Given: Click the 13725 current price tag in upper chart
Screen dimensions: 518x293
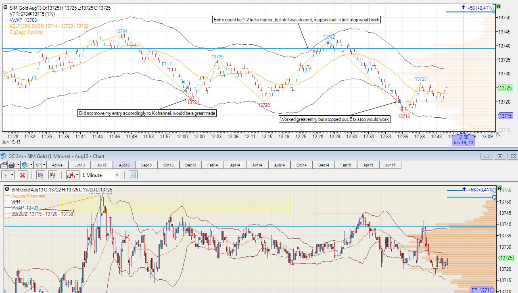Looking at the screenshot, I should coord(505,88).
